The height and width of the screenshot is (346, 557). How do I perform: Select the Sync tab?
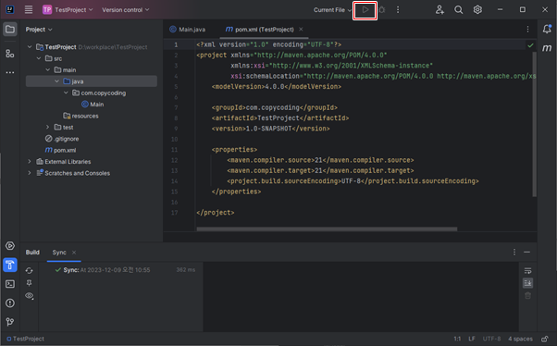click(59, 253)
